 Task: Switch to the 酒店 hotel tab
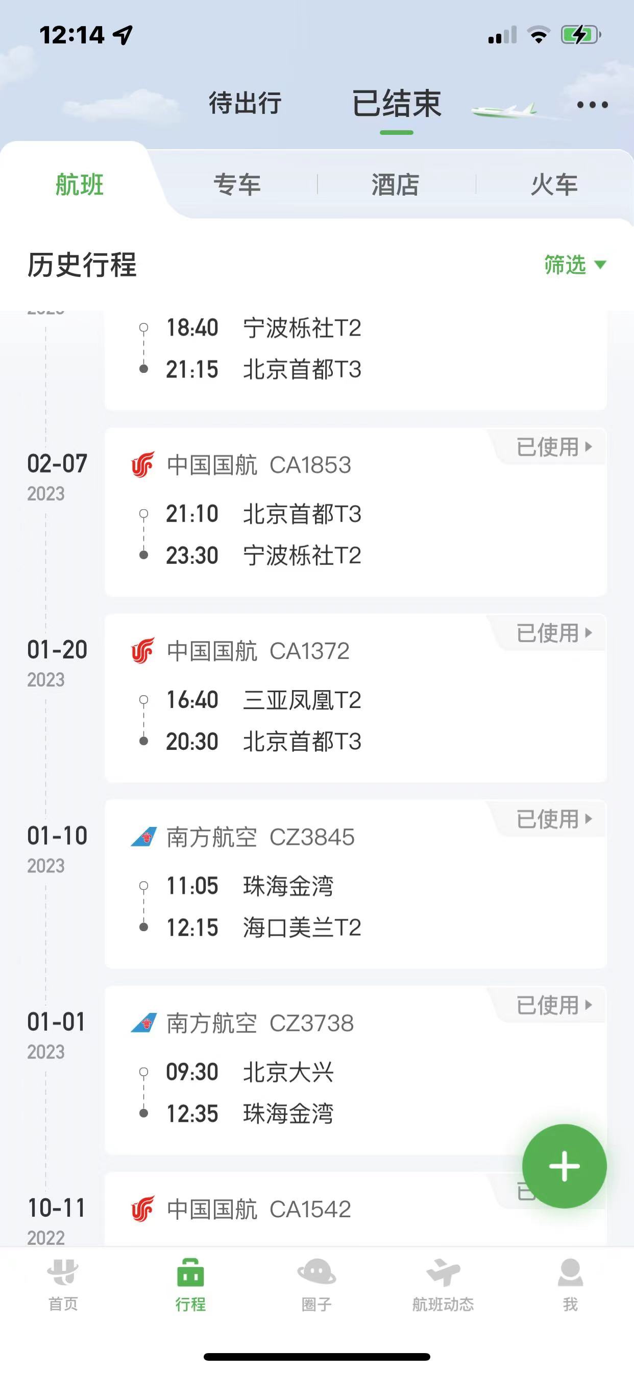point(395,185)
